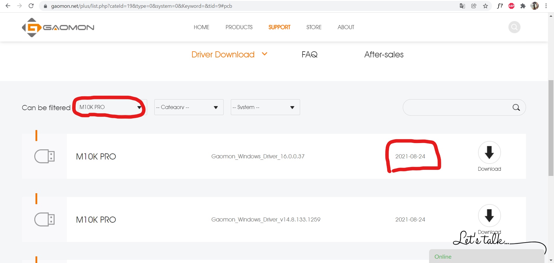Switch to the FAQ tab

coord(310,55)
